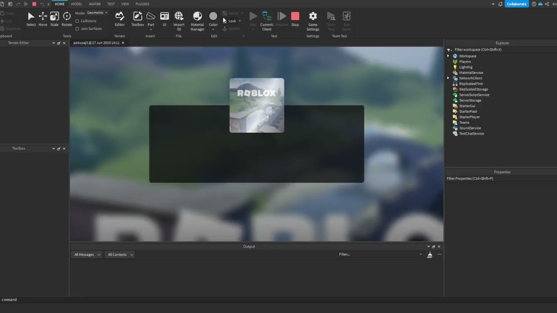Open the Output window more options menu
This screenshot has height=313, width=557.
(x=439, y=254)
